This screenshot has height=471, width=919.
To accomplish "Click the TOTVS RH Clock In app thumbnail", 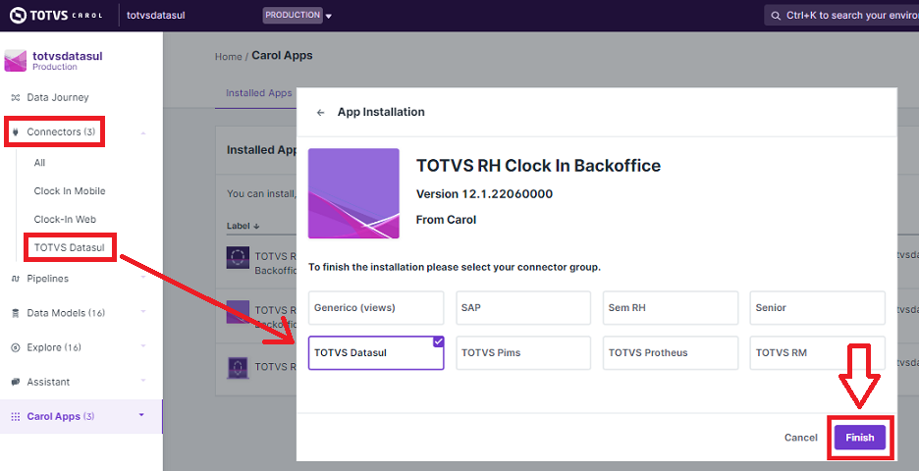I will point(353,193).
